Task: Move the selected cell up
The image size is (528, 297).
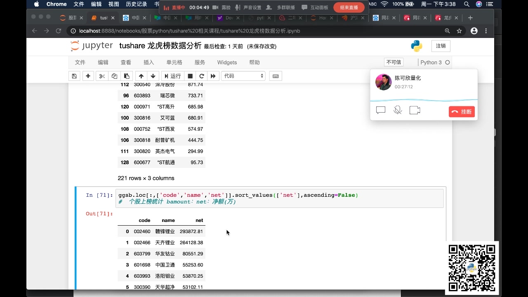Action: click(141, 76)
